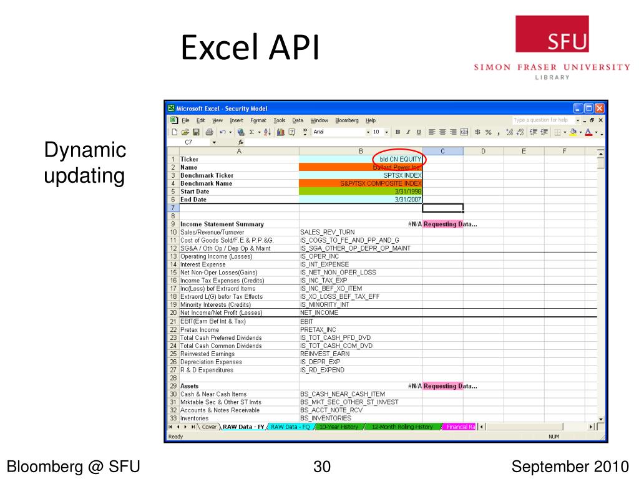Click the Print icon
The image size is (639, 479).
pyautogui.click(x=210, y=132)
